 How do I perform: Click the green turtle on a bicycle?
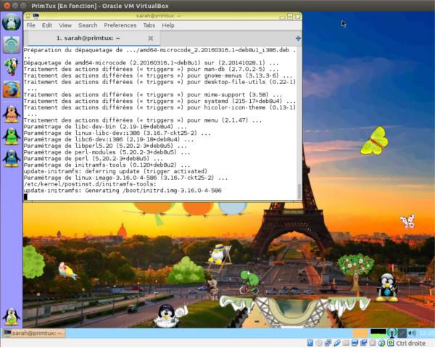tap(249, 282)
